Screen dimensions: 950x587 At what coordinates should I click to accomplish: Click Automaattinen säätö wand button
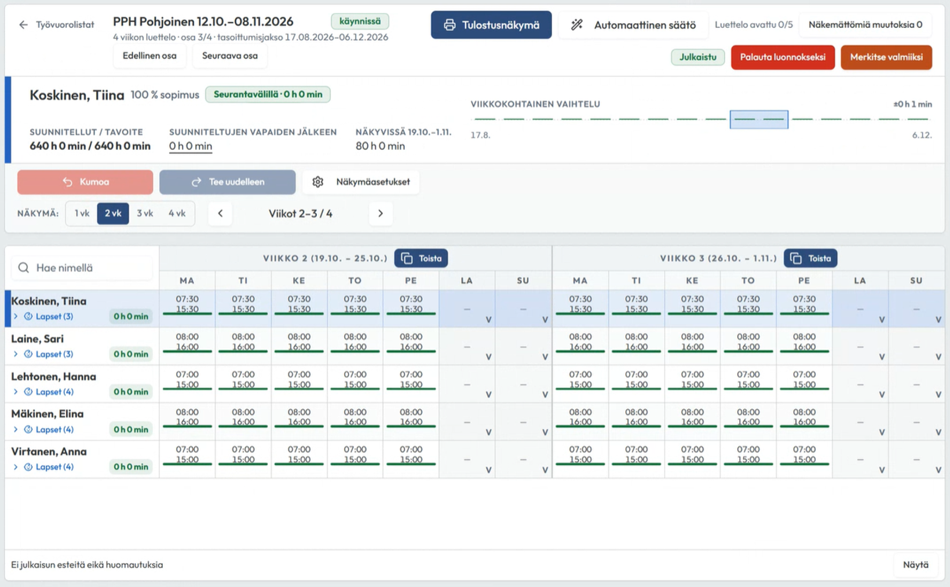coord(633,25)
